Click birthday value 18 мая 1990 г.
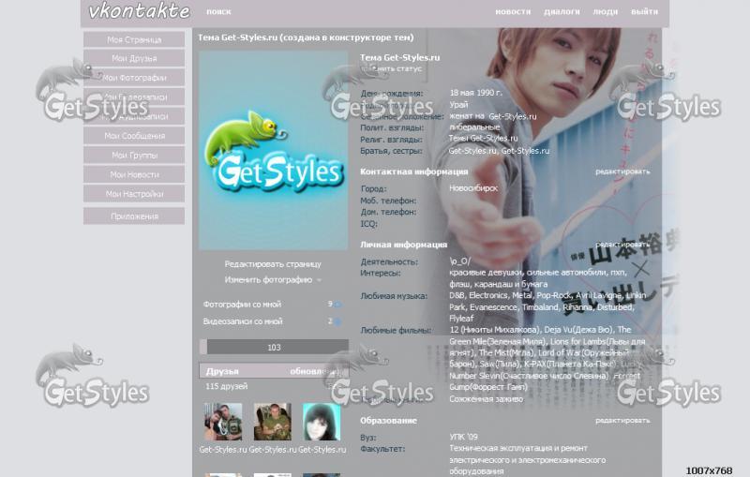The width and height of the screenshot is (750, 477). point(476,93)
